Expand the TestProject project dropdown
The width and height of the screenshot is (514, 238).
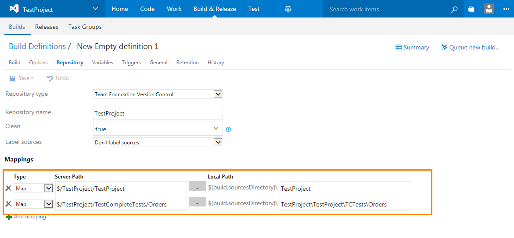pyautogui.click(x=95, y=9)
